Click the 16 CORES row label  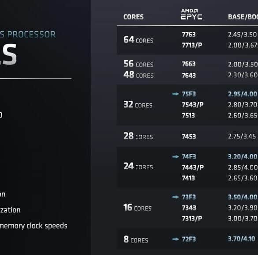(138, 208)
